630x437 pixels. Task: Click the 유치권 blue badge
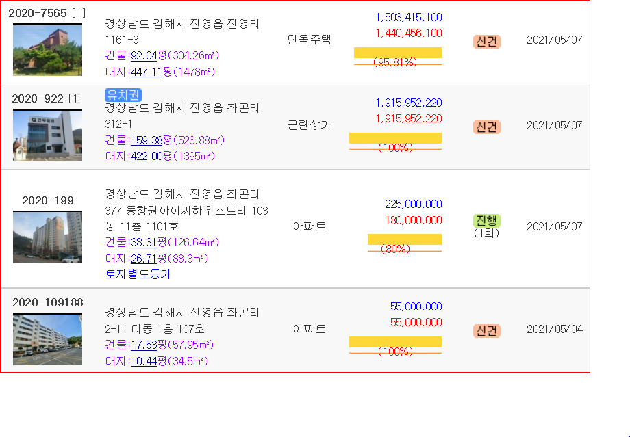(123, 94)
